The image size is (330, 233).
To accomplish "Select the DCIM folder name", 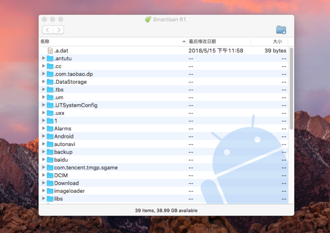I will tap(61, 175).
